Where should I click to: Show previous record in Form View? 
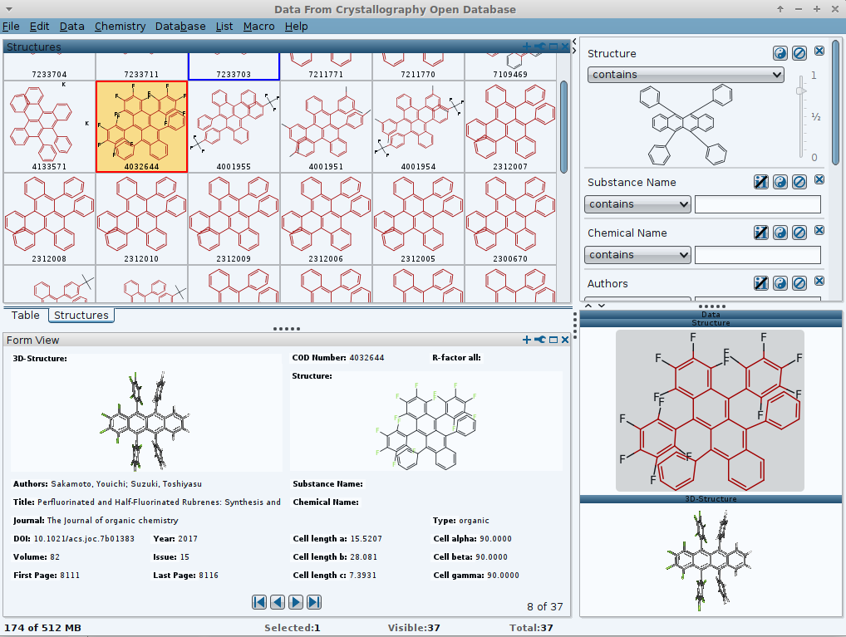coord(278,602)
